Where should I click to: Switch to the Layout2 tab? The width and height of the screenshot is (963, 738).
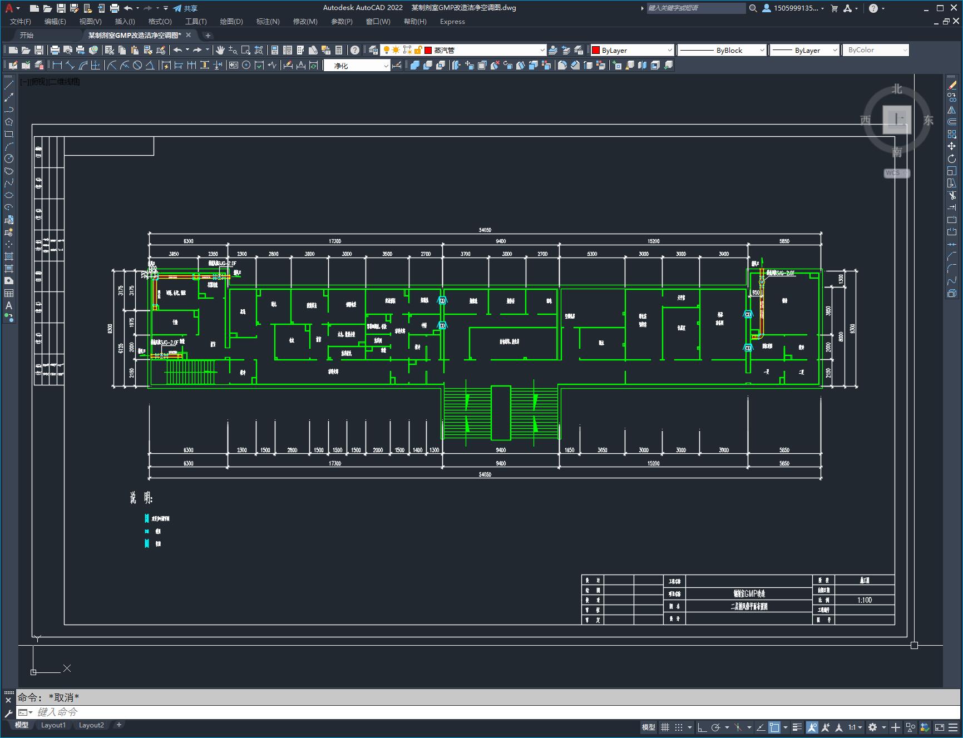91,725
